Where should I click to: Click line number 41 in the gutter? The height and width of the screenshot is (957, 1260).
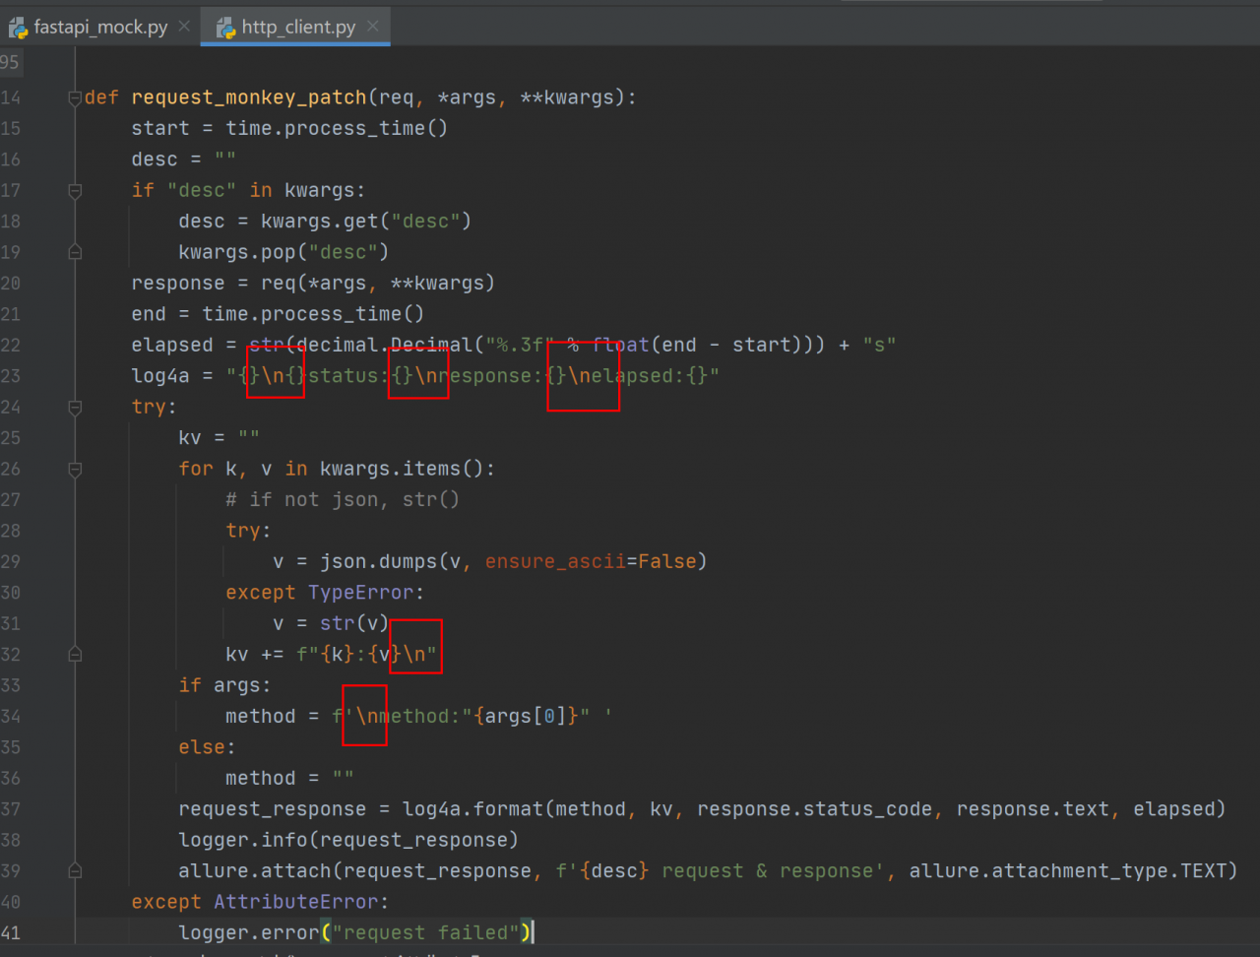click(10, 932)
